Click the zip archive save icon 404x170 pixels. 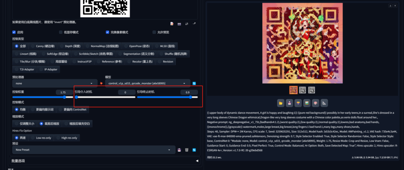298,103
